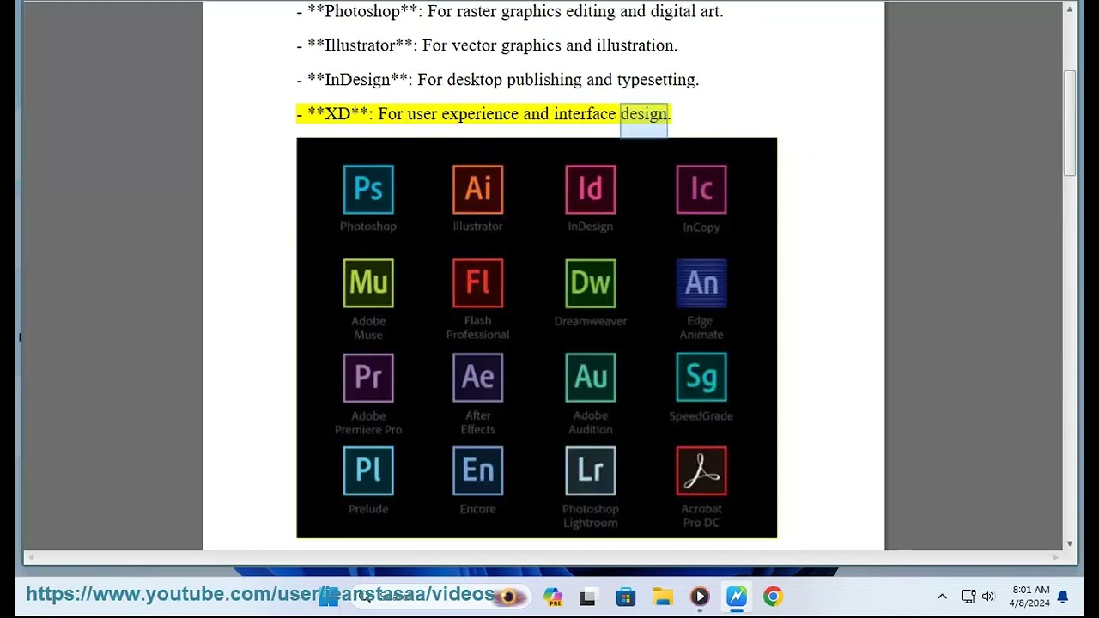The image size is (1099, 618).
Task: Open Copilot from the taskbar
Action: [552, 597]
